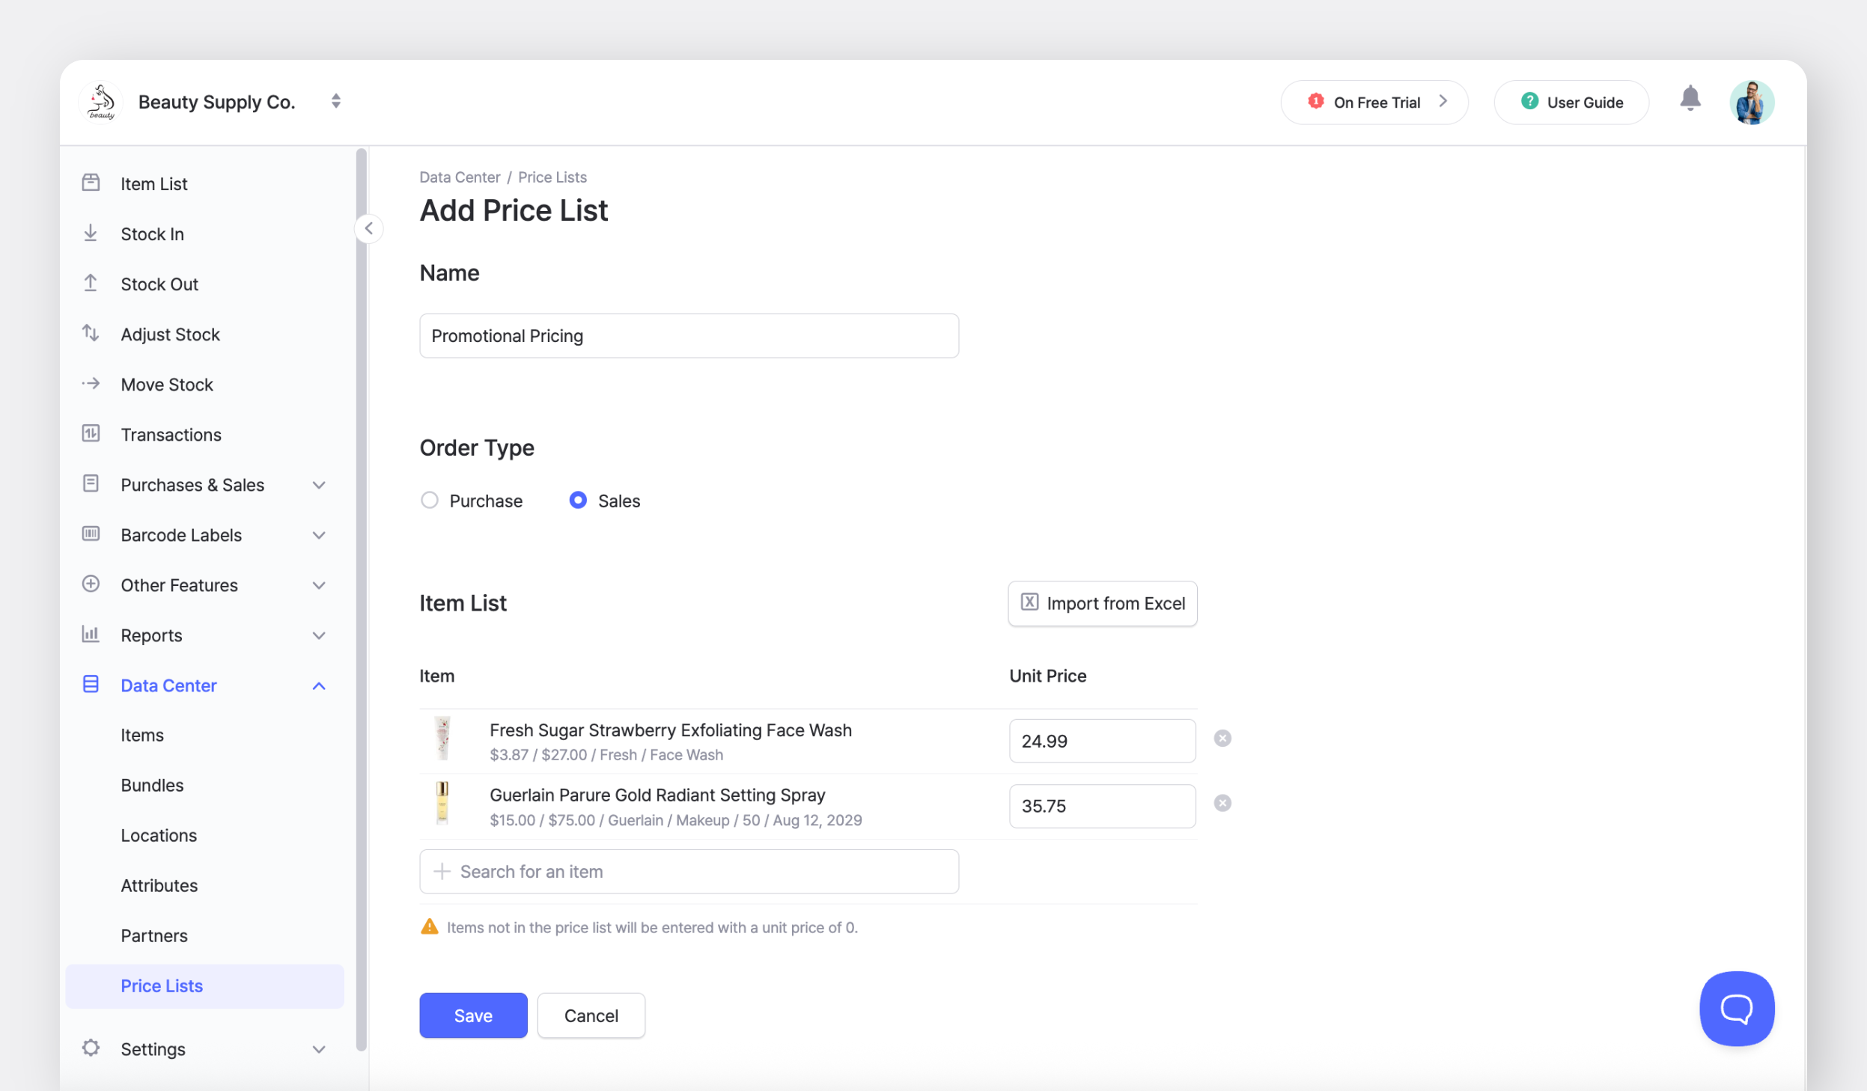The image size is (1867, 1091).
Task: Remove Fresh Sugar Strawberry Face Wash row
Action: point(1222,739)
